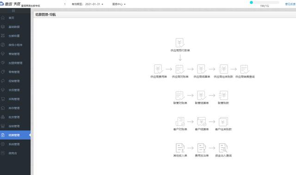
Task: Open 联营对账单 icon
Action: [180, 95]
